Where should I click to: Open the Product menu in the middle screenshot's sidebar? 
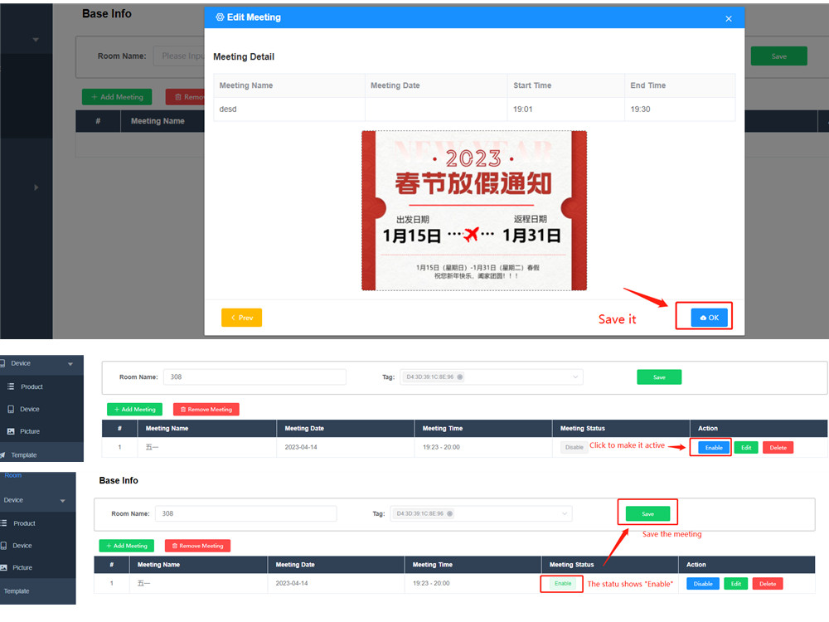click(32, 386)
